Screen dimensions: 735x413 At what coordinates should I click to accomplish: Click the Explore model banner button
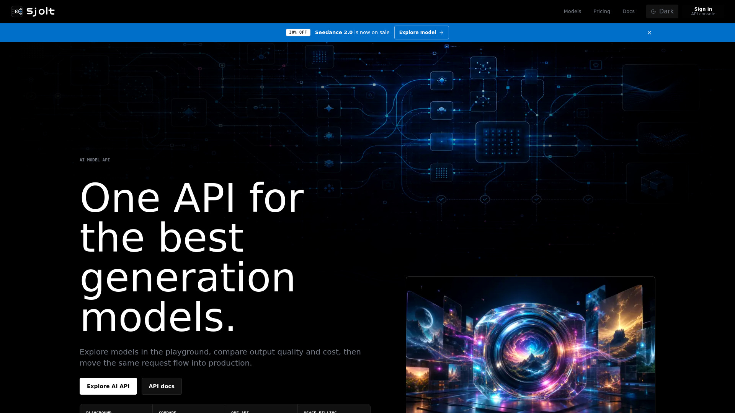pyautogui.click(x=421, y=33)
